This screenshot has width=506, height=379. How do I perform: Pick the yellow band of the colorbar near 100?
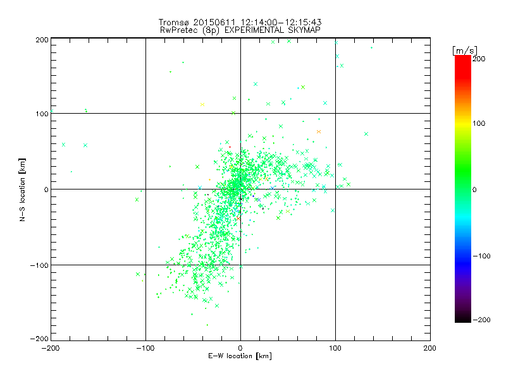tap(463, 124)
